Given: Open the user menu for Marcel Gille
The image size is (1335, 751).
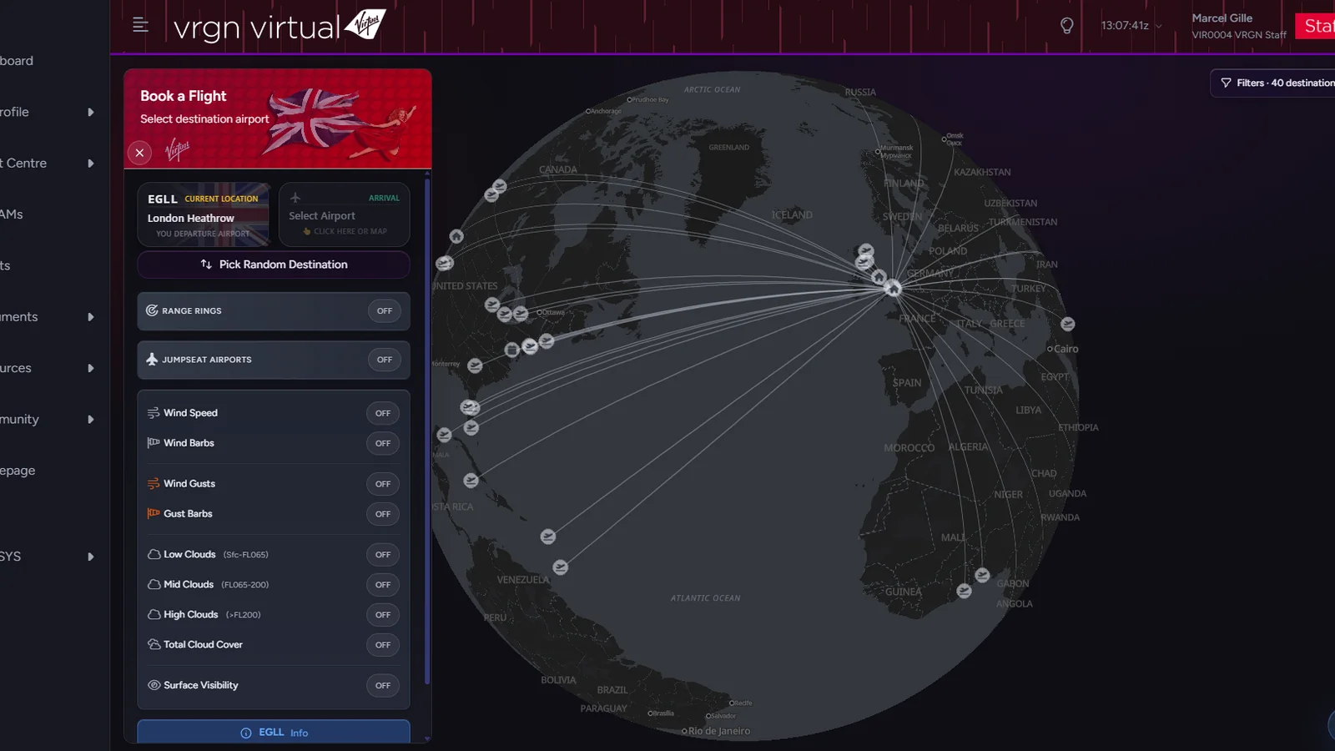Looking at the screenshot, I should click(x=1238, y=26).
